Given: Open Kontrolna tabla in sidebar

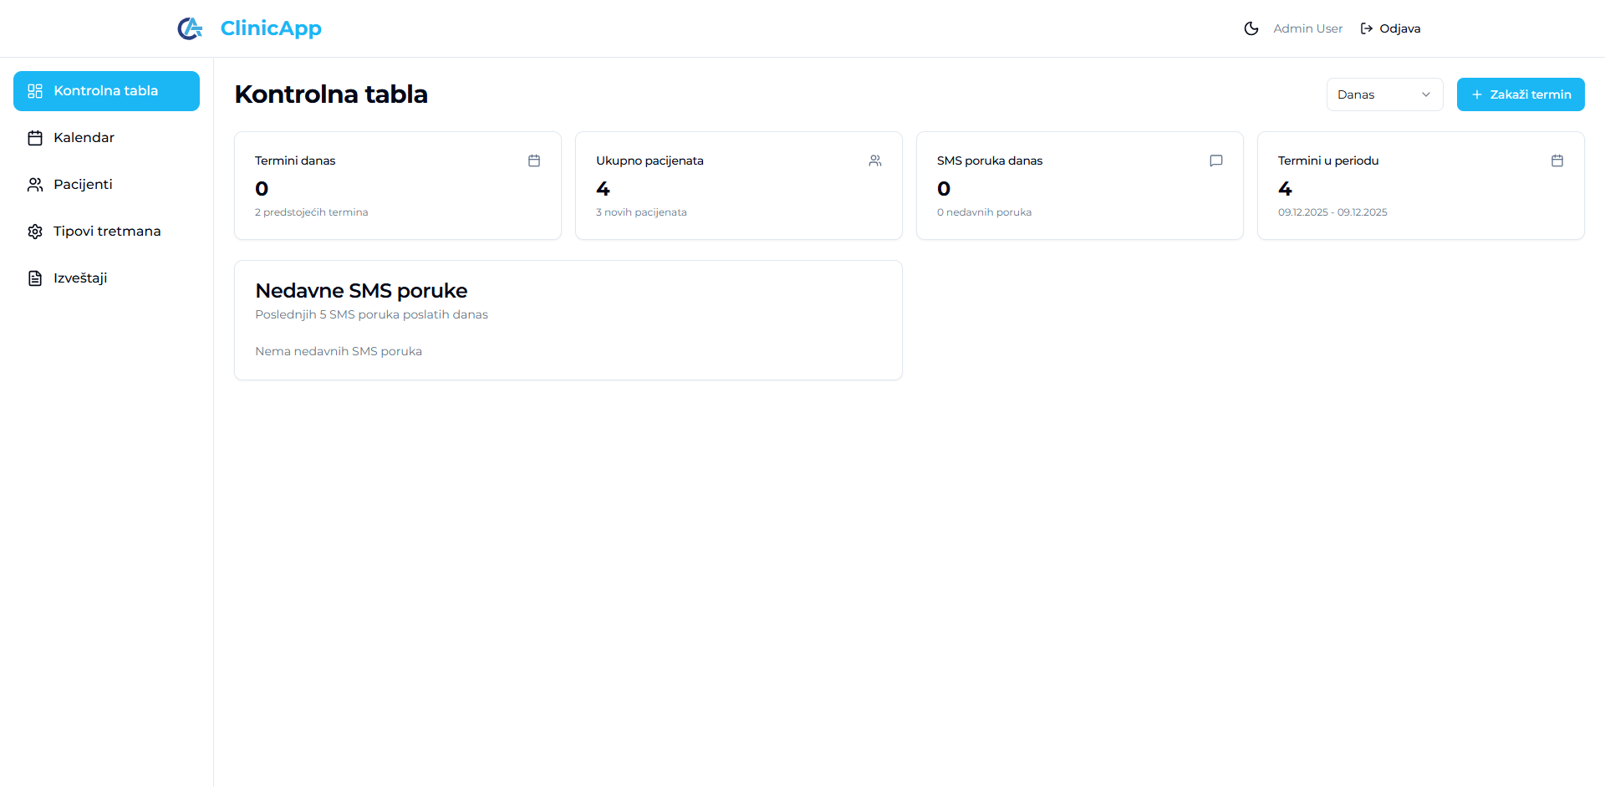Looking at the screenshot, I should pyautogui.click(x=106, y=91).
